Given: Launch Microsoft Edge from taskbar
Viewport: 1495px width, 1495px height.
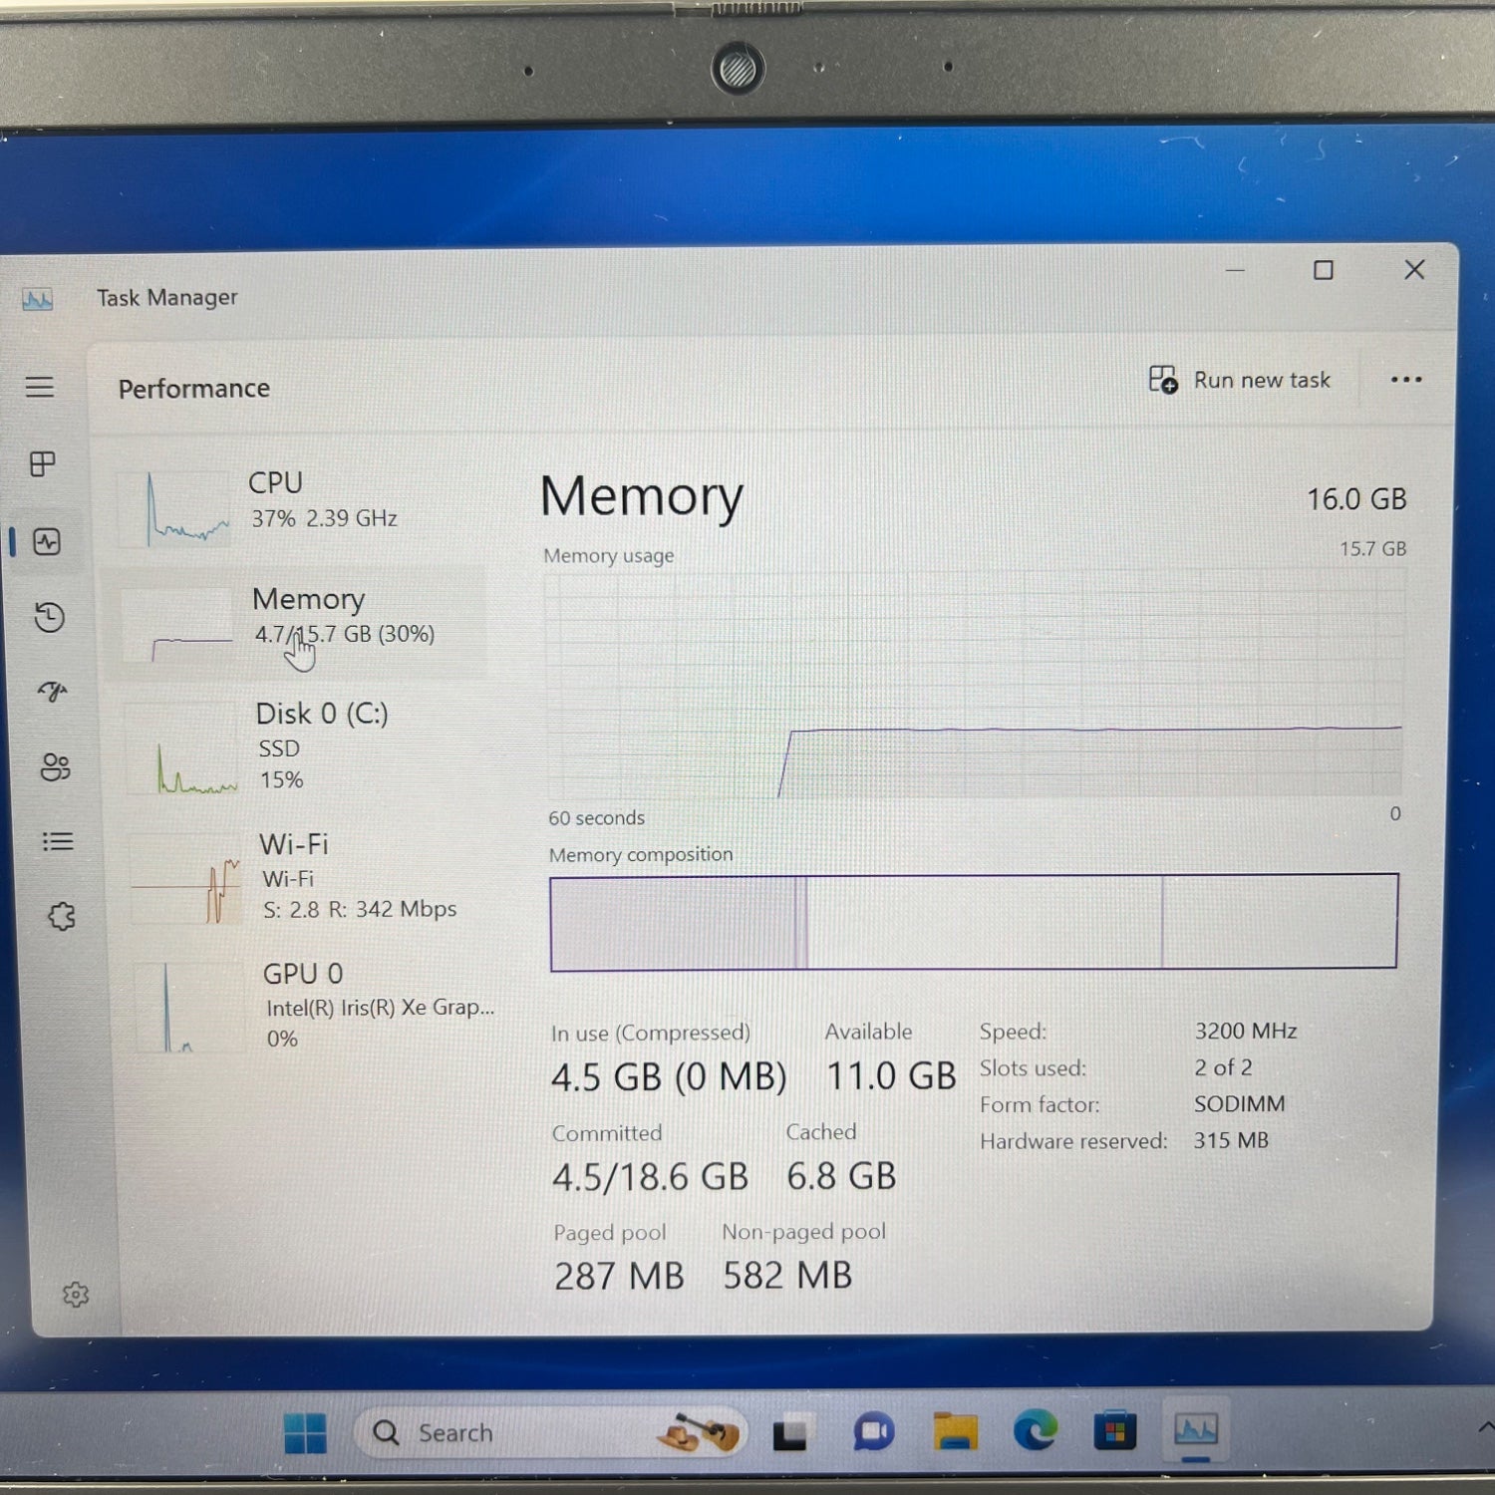Looking at the screenshot, I should pos(1036,1432).
